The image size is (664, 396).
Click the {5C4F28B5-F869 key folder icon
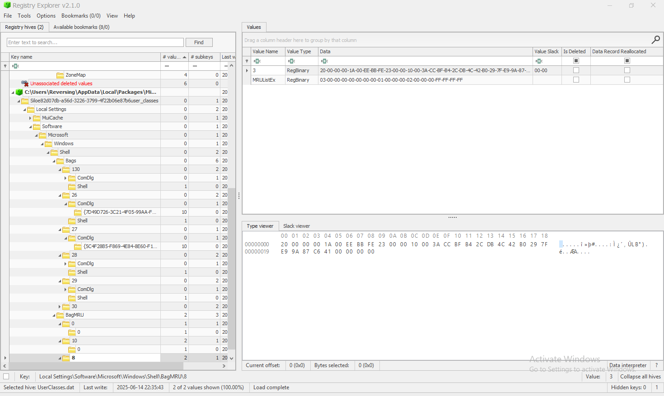[78, 246]
